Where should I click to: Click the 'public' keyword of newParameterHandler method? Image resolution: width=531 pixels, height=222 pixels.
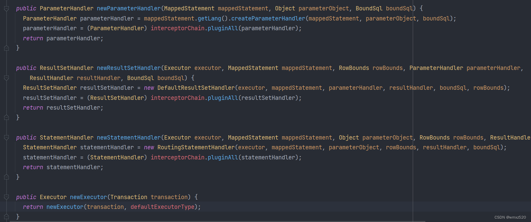26,9
